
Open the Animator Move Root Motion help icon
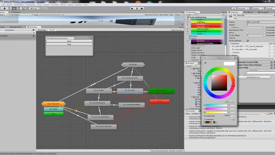click(x=272, y=65)
